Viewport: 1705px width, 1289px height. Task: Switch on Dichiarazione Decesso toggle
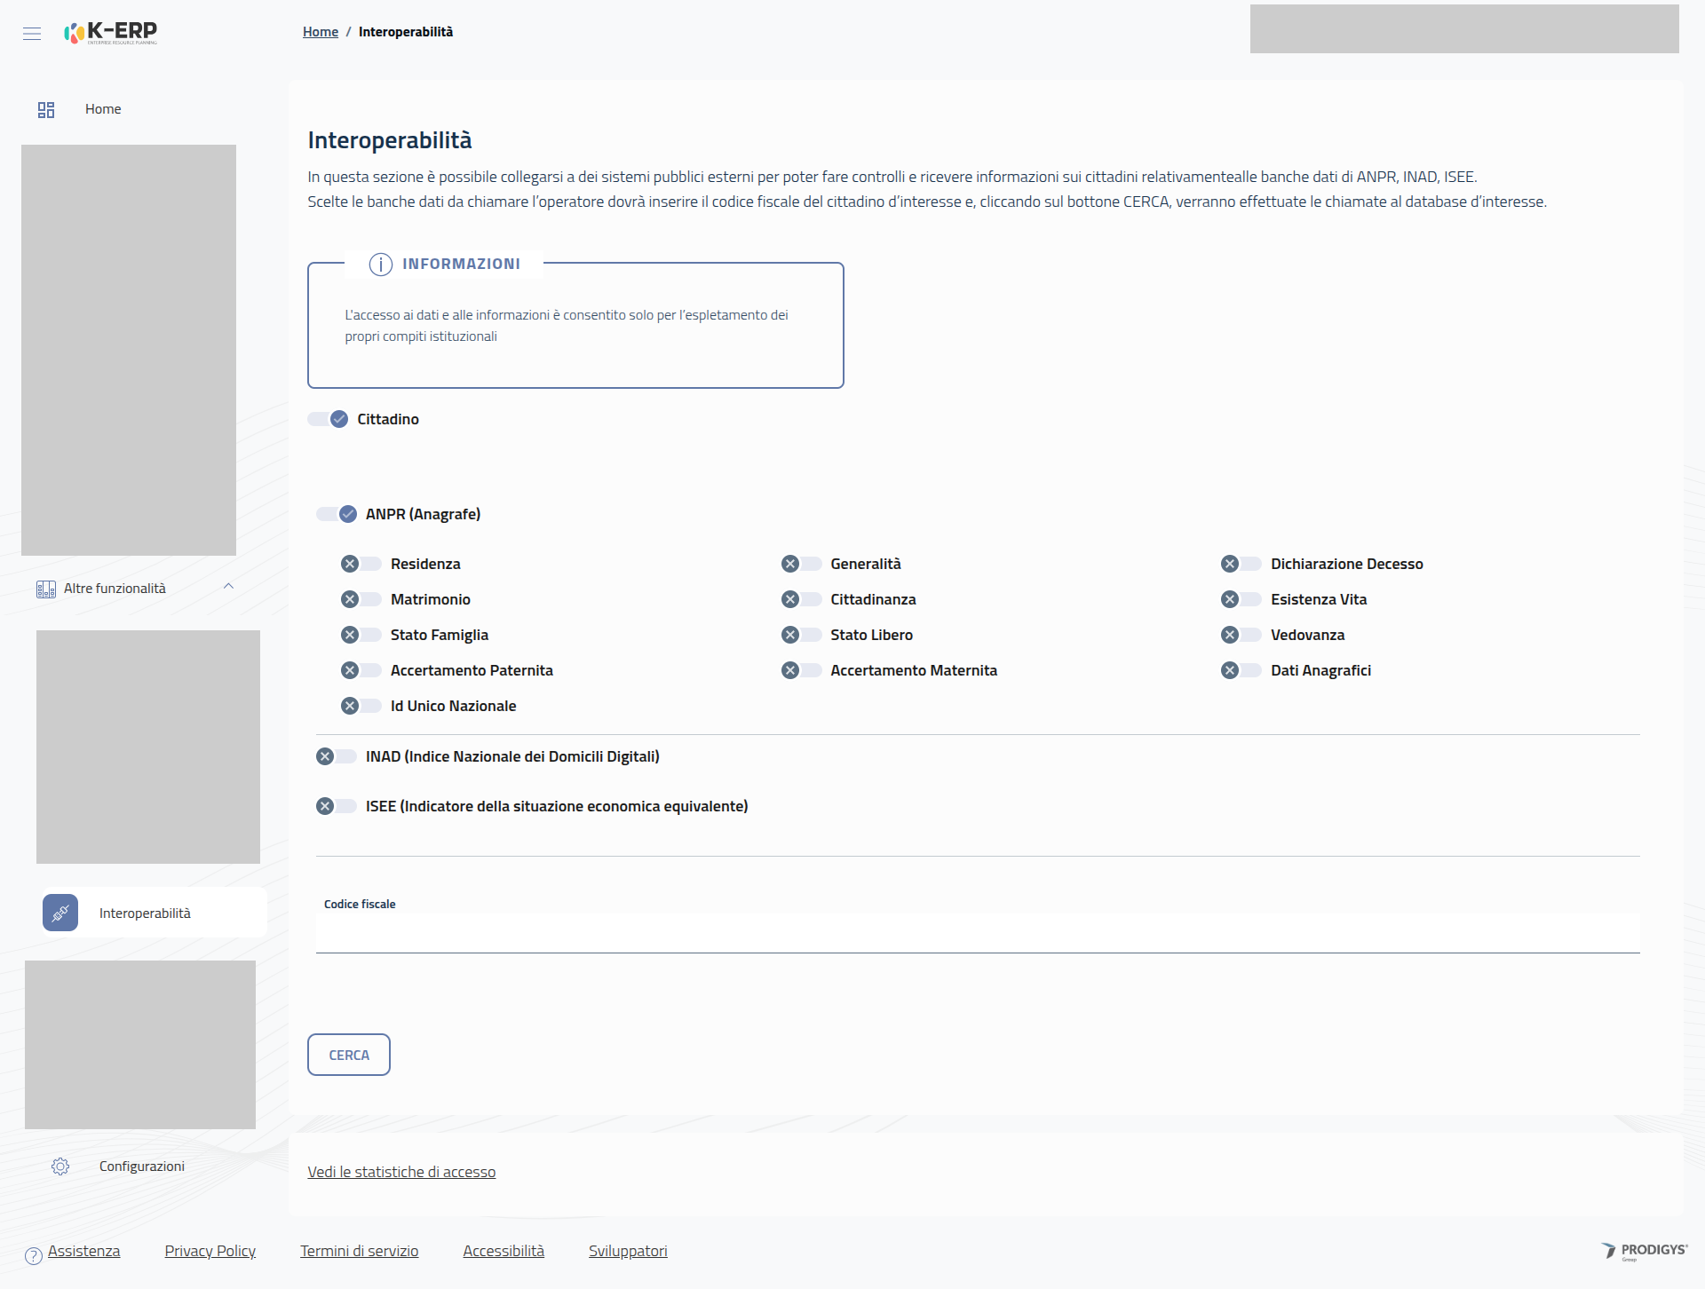click(x=1241, y=564)
